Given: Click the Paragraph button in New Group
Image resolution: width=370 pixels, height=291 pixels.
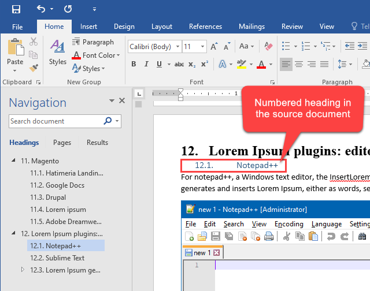Looking at the screenshot, I should point(93,42).
